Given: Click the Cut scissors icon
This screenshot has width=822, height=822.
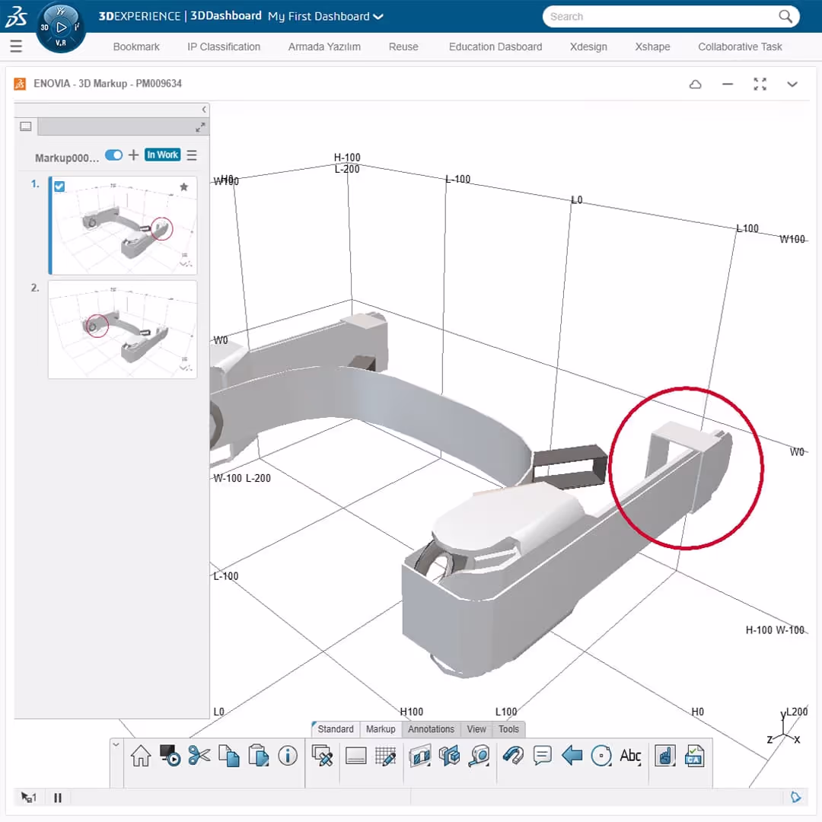Looking at the screenshot, I should [199, 756].
